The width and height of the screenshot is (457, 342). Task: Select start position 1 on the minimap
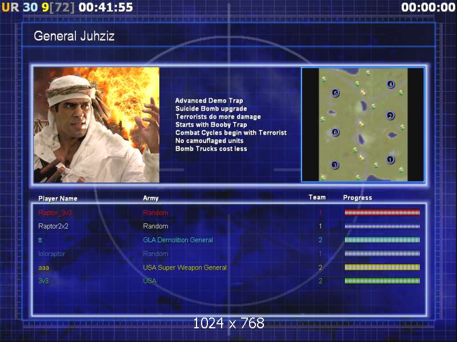[x=390, y=160]
